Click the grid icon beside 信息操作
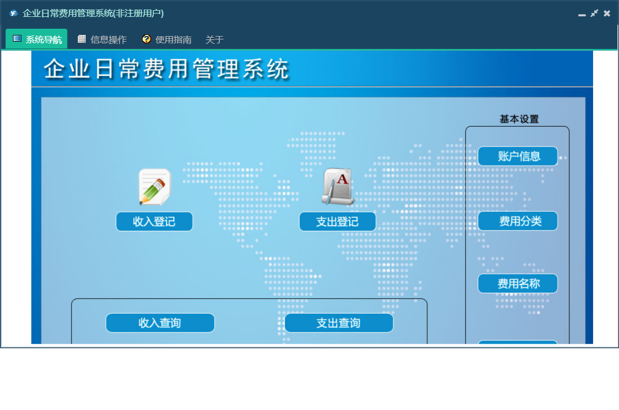Viewport: 619px width, 410px height. tap(82, 39)
